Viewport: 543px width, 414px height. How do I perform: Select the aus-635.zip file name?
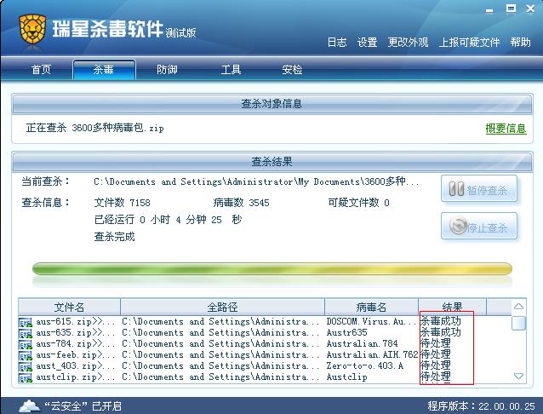(76, 333)
